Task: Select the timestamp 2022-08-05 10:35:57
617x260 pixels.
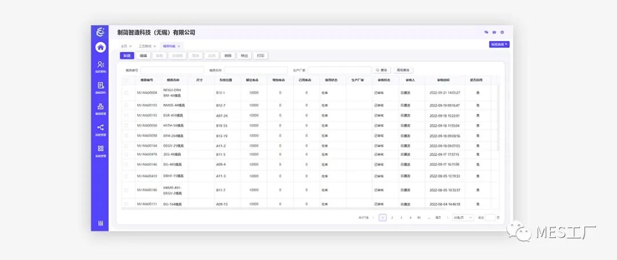Action: (445, 190)
